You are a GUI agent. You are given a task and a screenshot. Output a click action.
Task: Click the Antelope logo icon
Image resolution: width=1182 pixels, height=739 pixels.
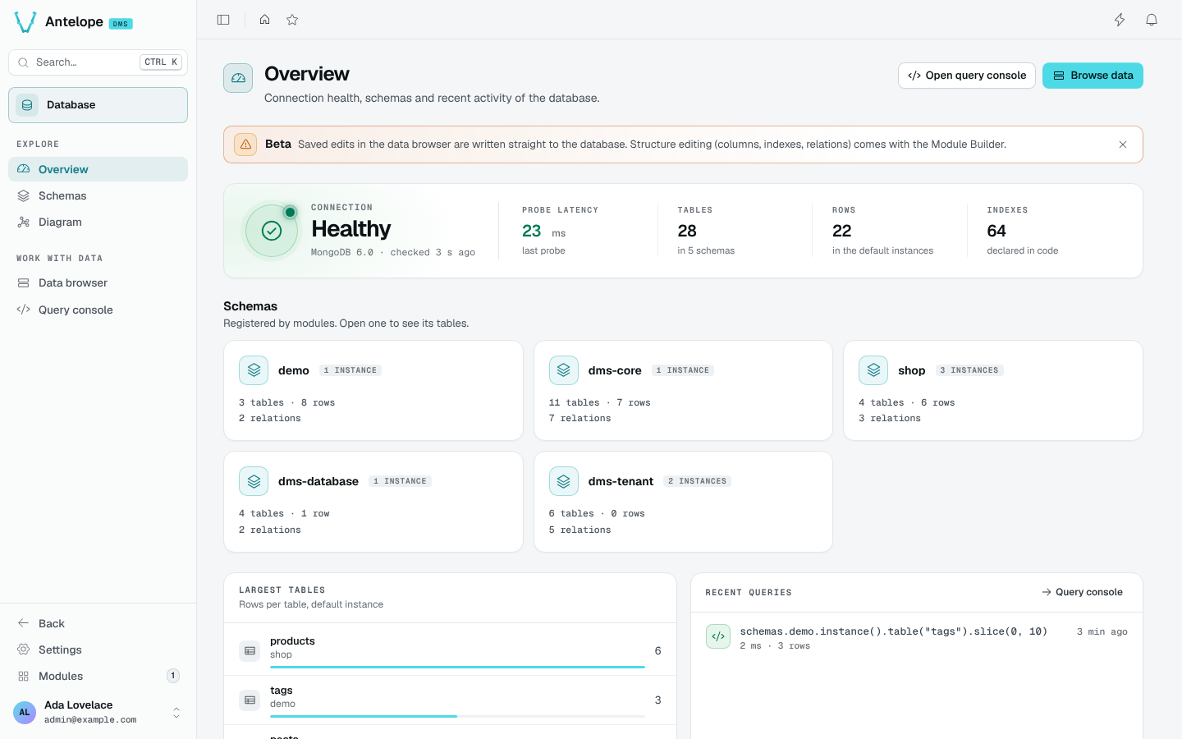point(25,22)
